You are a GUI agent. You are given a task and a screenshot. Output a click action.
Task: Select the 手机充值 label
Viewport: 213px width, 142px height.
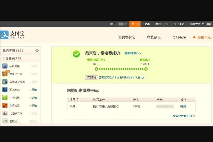point(15,66)
